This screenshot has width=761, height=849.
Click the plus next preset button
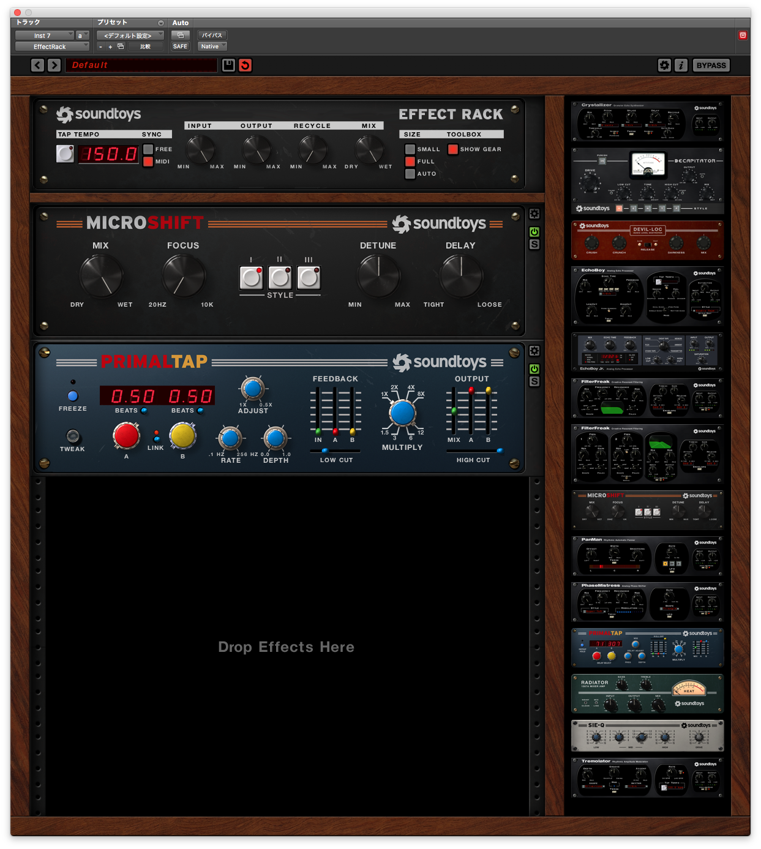pyautogui.click(x=110, y=47)
